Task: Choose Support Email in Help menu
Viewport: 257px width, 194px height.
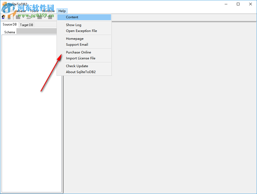Action: tap(84, 44)
